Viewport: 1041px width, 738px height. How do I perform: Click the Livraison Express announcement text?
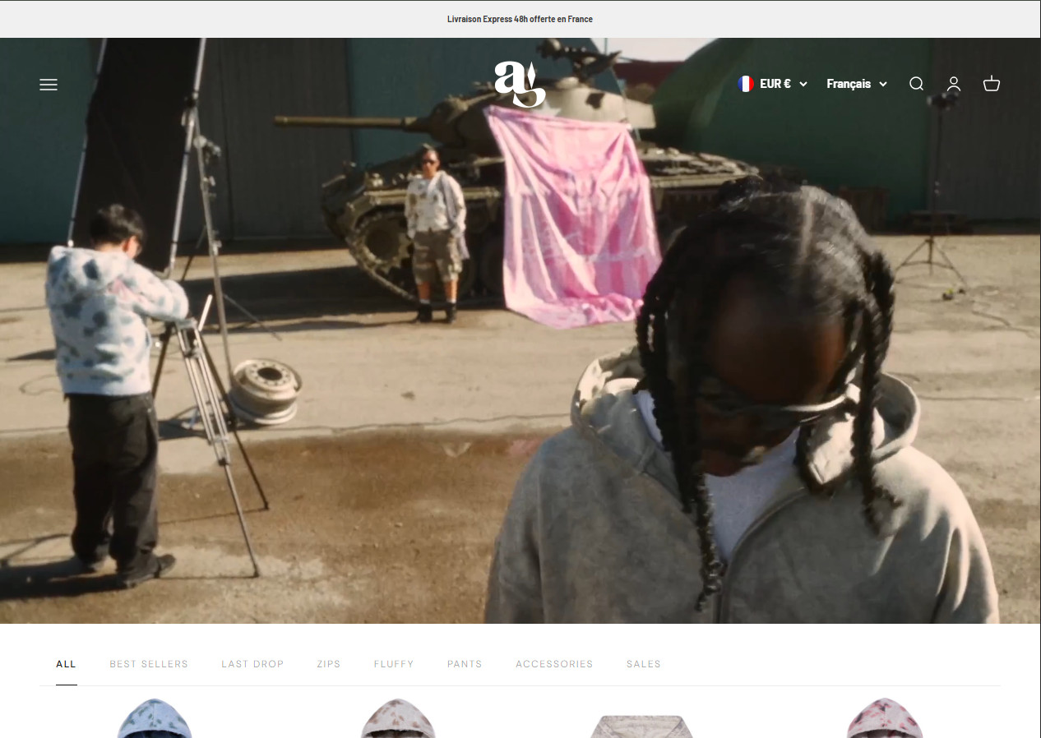pyautogui.click(x=520, y=19)
